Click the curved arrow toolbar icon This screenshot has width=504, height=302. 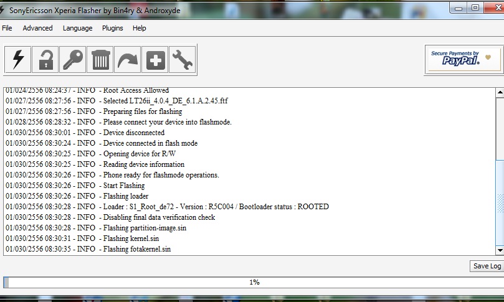[128, 59]
